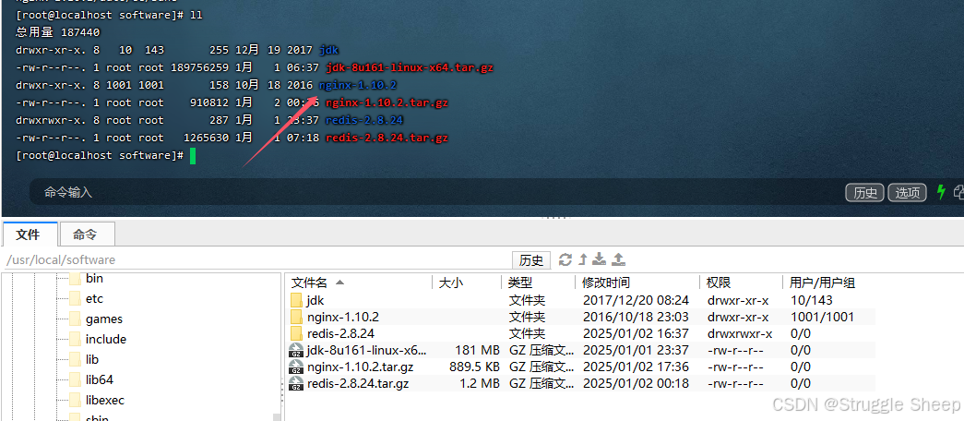Click the upload file icon
Viewport: 964px width, 421px height.
tap(619, 259)
